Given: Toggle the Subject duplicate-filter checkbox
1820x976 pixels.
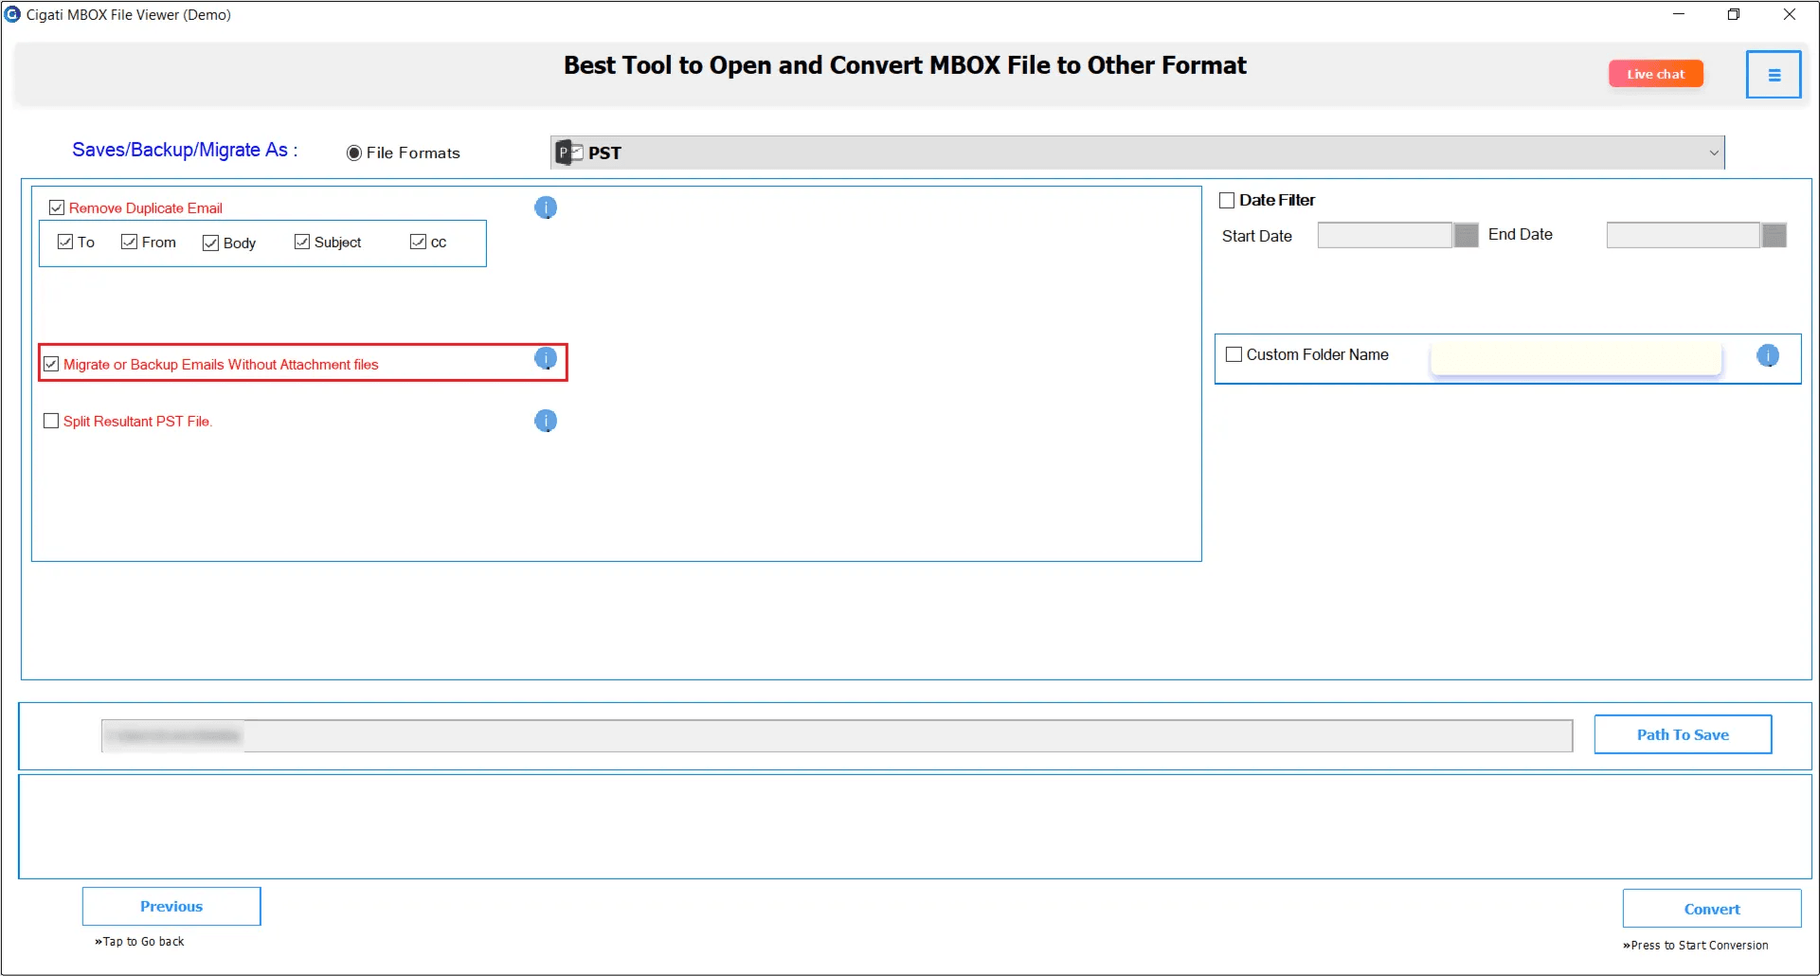Looking at the screenshot, I should coord(302,242).
